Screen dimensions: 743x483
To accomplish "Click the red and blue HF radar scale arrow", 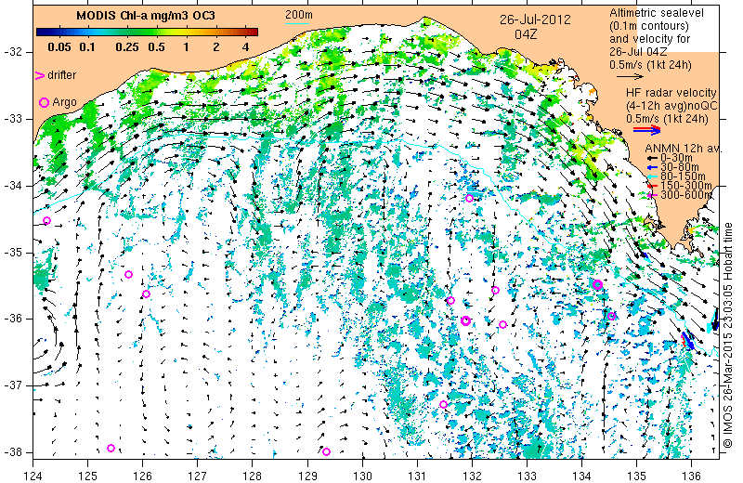I will click(x=646, y=129).
